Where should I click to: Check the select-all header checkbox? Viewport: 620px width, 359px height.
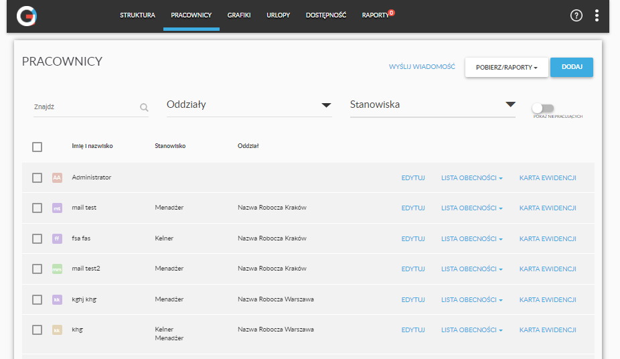(x=37, y=147)
